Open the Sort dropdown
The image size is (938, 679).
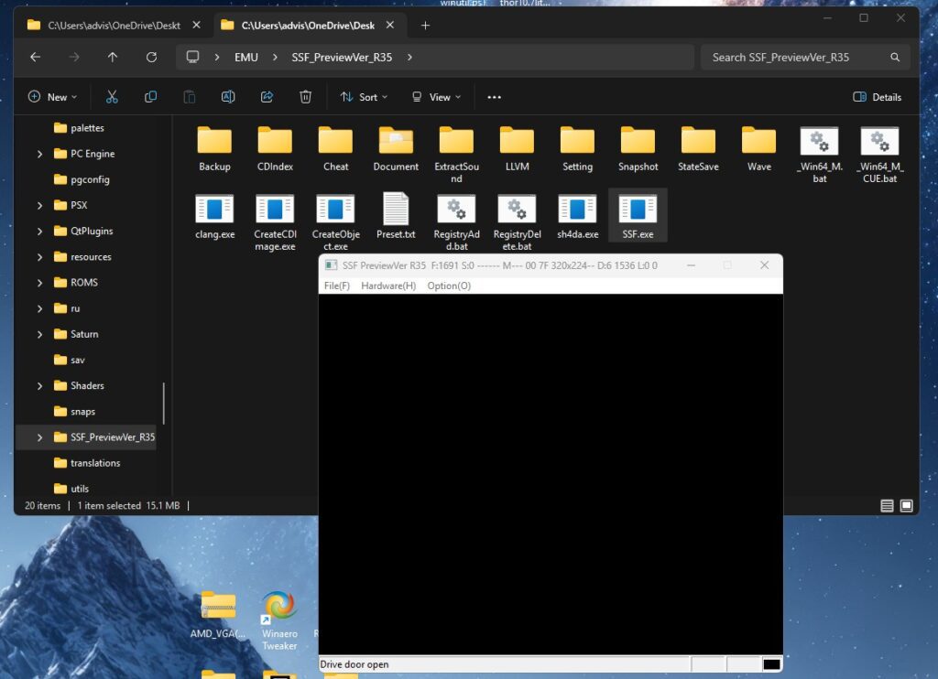[364, 97]
